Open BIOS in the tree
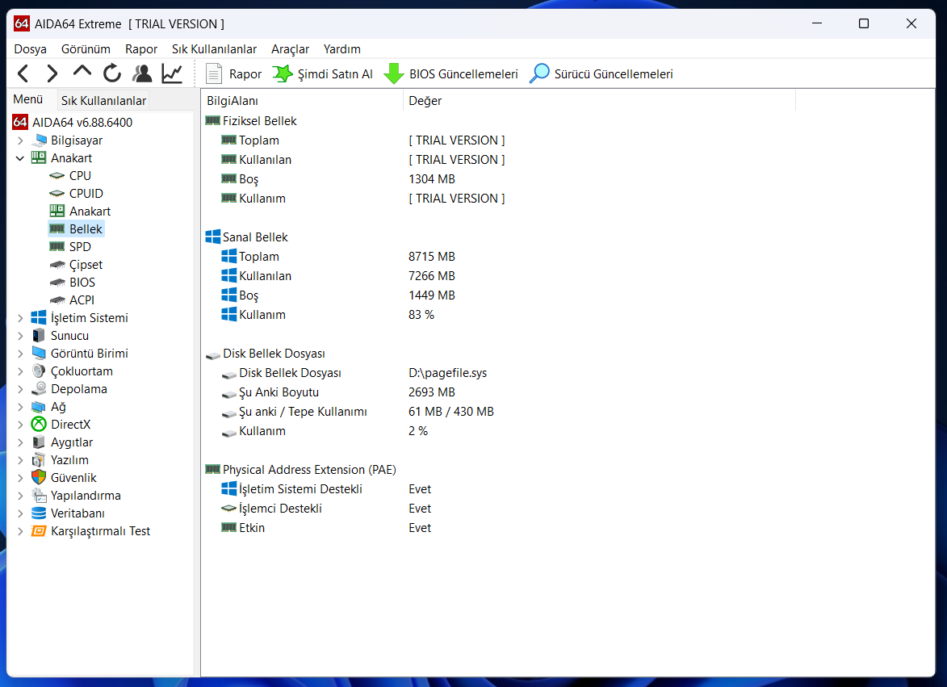 click(82, 283)
